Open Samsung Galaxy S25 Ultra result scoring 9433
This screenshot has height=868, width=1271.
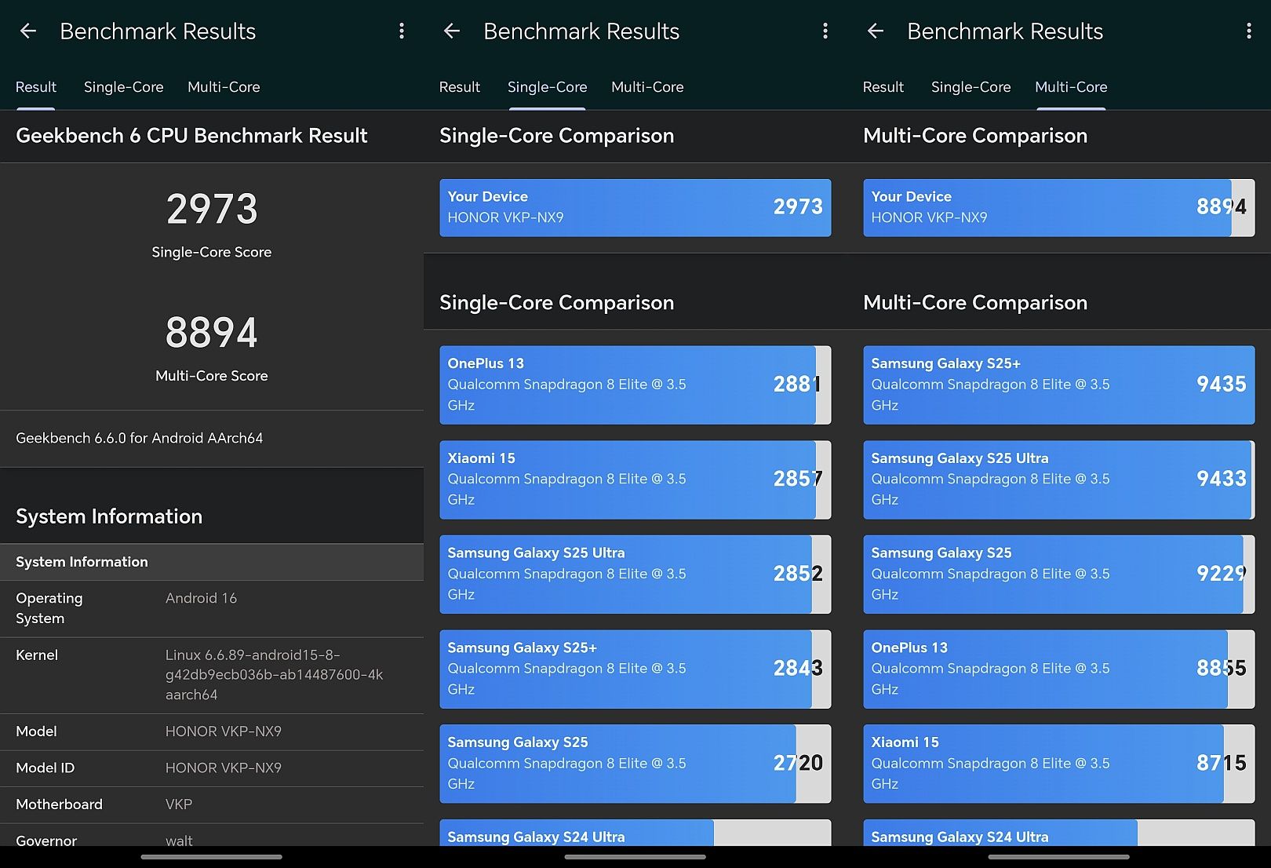click(x=1059, y=480)
